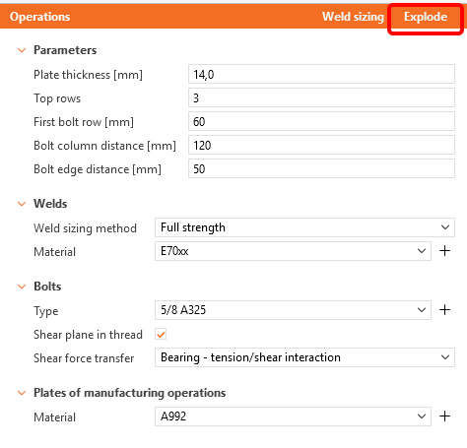Click the First bolt row field
Image resolution: width=467 pixels, height=448 pixels.
point(321,121)
